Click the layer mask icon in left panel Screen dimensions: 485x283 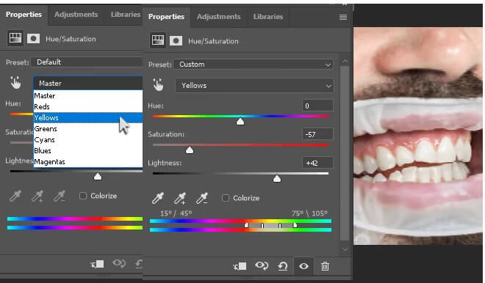pos(33,39)
